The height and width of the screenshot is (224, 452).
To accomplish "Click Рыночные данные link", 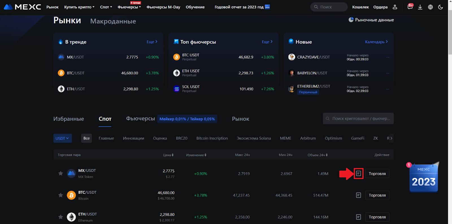I will 371,20.
